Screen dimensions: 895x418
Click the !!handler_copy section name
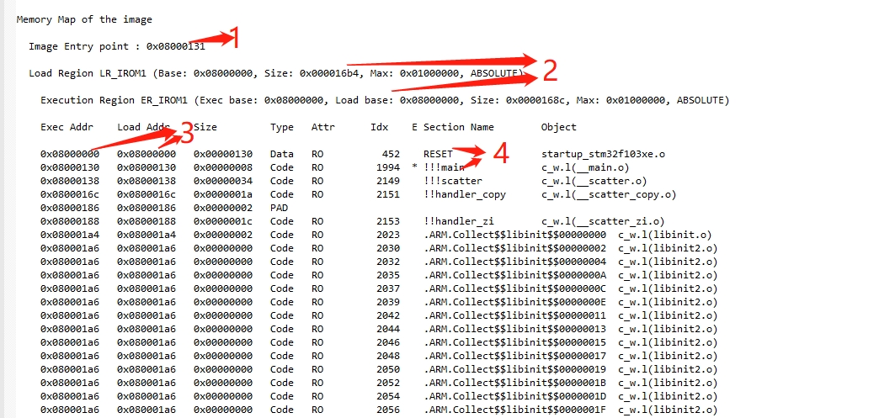466,194
